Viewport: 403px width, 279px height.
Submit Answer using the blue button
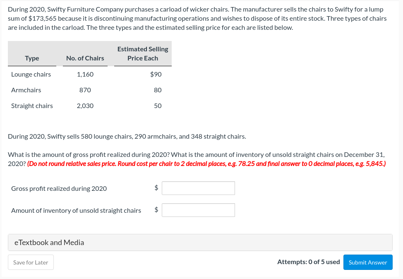pos(368,262)
